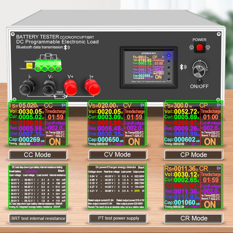
Task: Click Start in the BRT resistance testing screen
Action: [61, 171]
